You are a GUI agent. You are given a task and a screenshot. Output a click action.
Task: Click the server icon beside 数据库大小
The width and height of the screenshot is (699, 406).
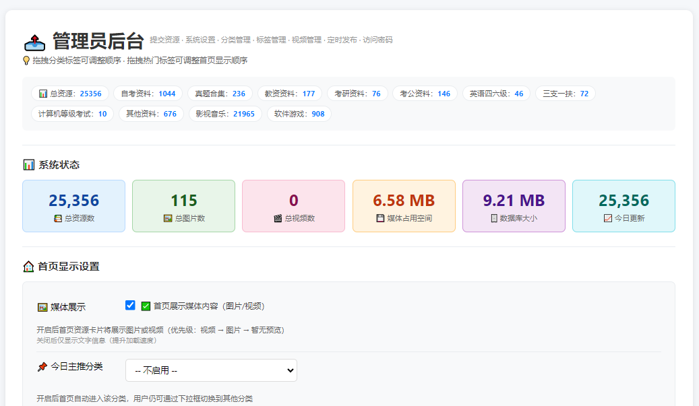(x=494, y=218)
